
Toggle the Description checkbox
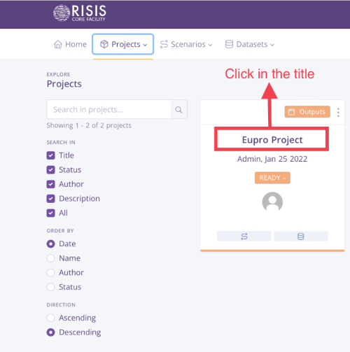pos(50,199)
